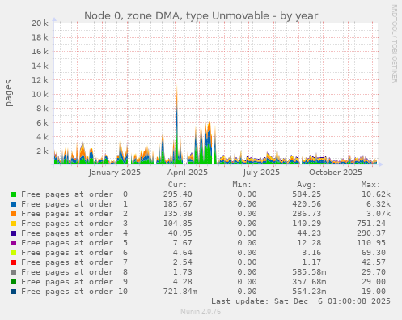The image size is (402, 320).
Task: Click 'Free pages at order 2' label
Action: pos(74,214)
